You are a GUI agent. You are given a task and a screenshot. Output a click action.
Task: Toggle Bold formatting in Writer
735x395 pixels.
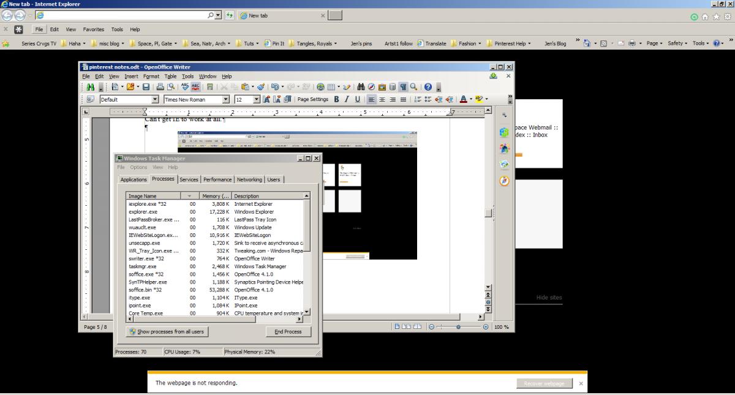(x=336, y=99)
